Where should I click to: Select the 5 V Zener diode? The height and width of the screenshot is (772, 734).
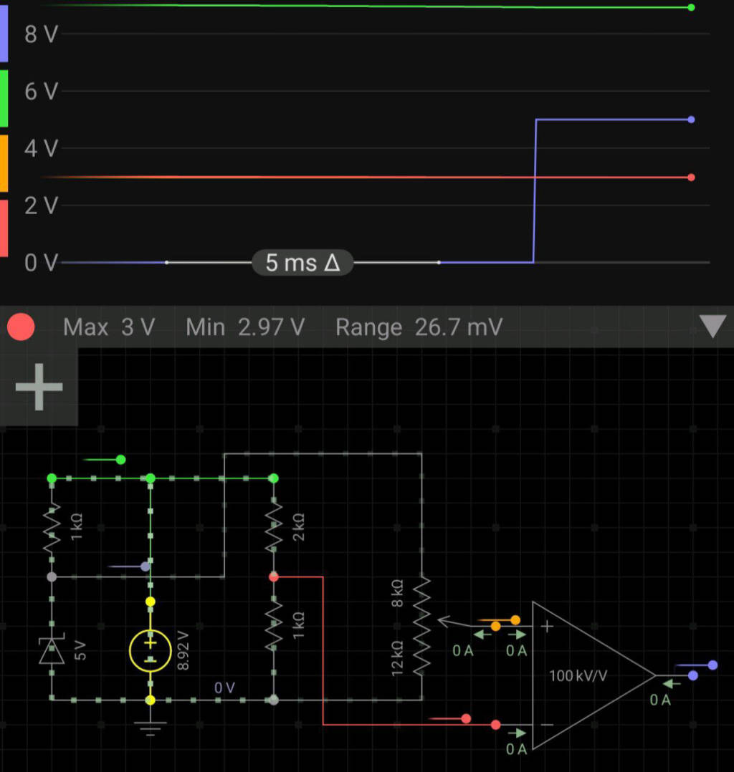(x=52, y=650)
